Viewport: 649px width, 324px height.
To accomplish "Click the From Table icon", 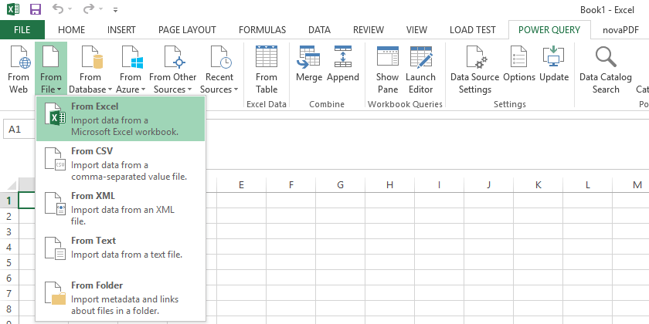I will point(266,69).
